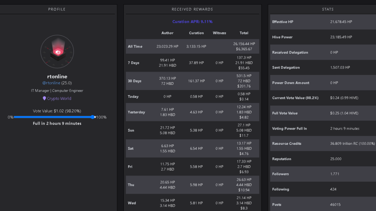Click the 6.54 HP curation value for Sat
The width and height of the screenshot is (376, 211).
click(x=197, y=149)
